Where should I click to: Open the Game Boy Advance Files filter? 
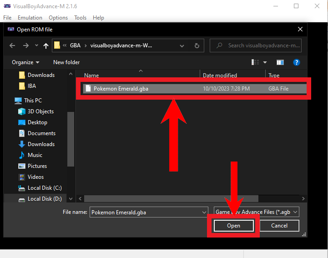(x=257, y=212)
